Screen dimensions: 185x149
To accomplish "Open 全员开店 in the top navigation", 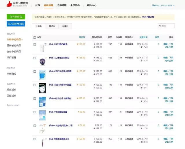I will [75, 5].
